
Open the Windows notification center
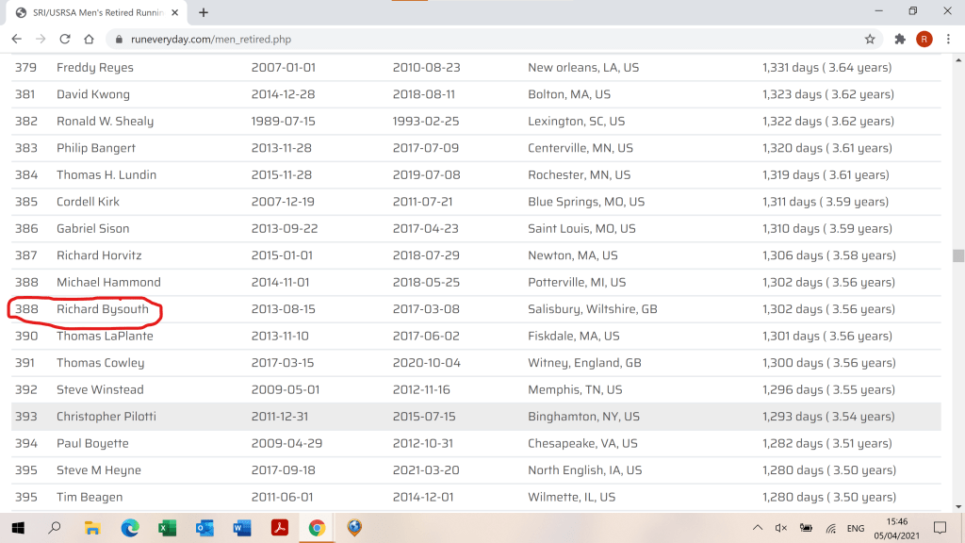(x=940, y=528)
